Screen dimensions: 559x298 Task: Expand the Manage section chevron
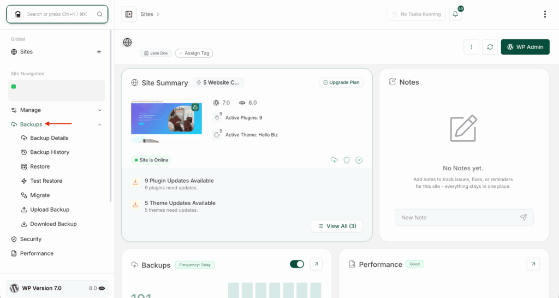pyautogui.click(x=100, y=110)
